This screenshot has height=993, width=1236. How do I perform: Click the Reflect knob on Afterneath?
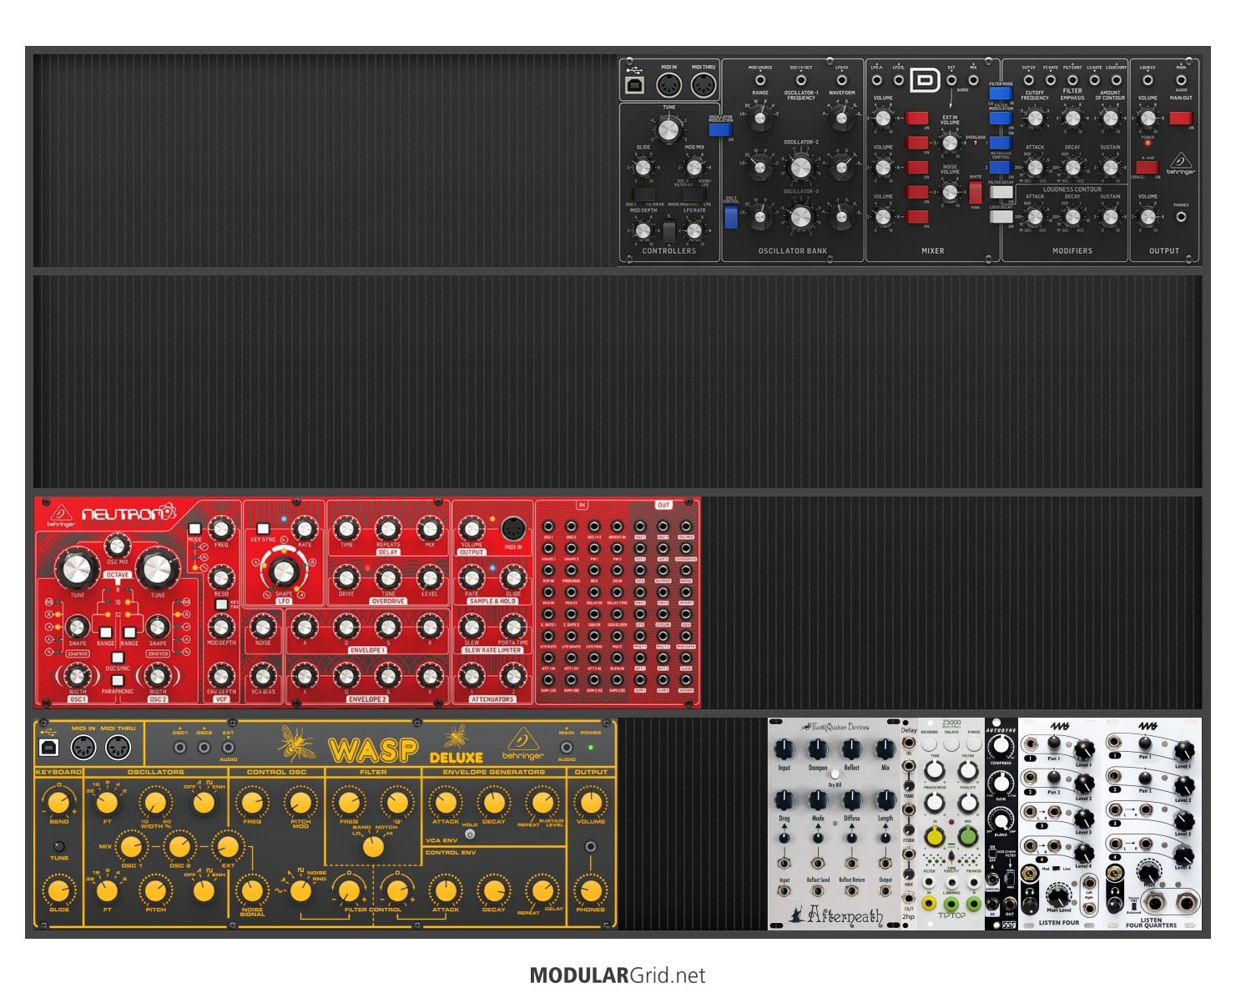pos(851,749)
